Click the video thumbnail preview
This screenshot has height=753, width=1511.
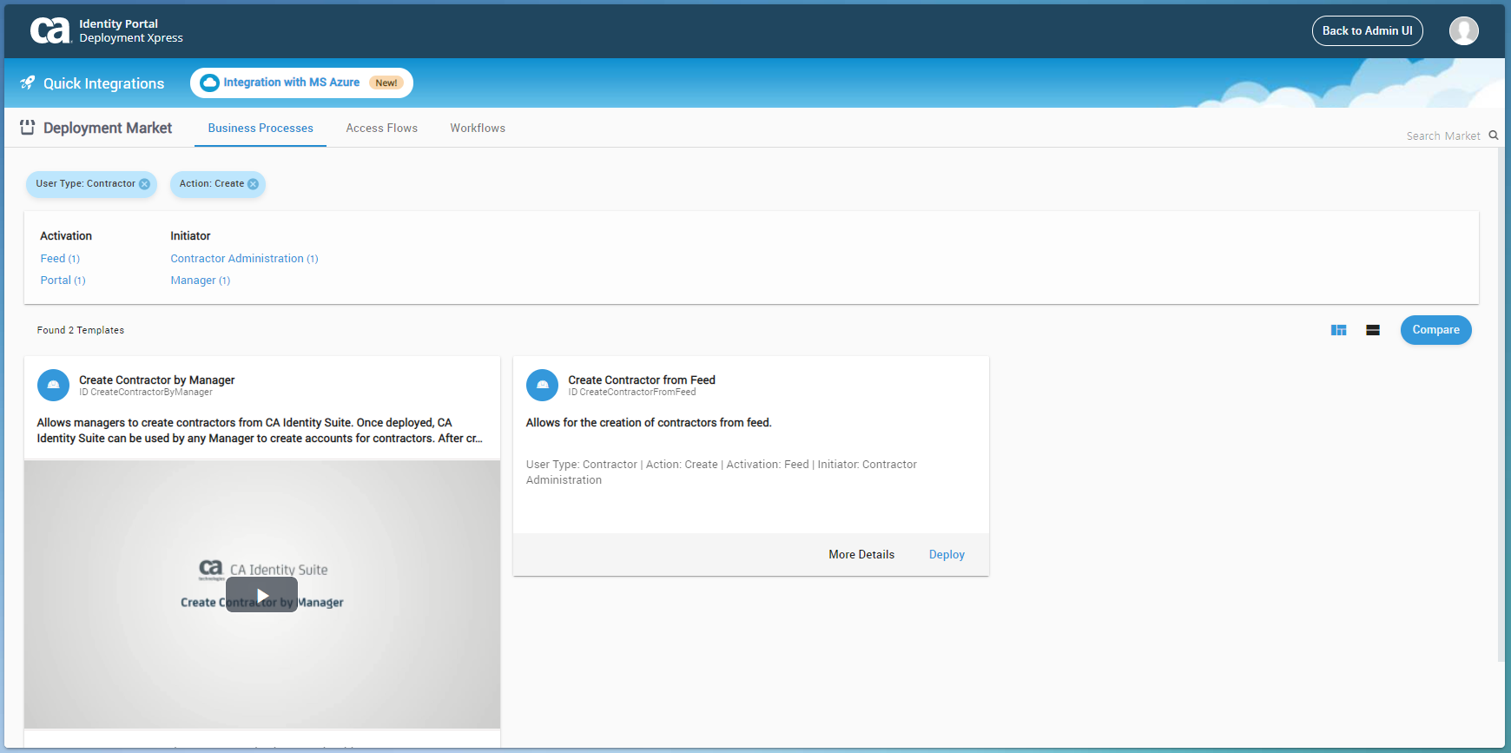(262, 594)
